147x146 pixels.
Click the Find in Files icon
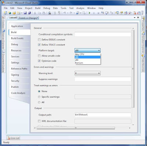[49, 13]
